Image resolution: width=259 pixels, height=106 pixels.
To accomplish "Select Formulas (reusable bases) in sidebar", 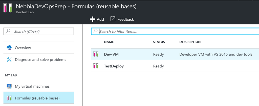I will (x=39, y=98).
